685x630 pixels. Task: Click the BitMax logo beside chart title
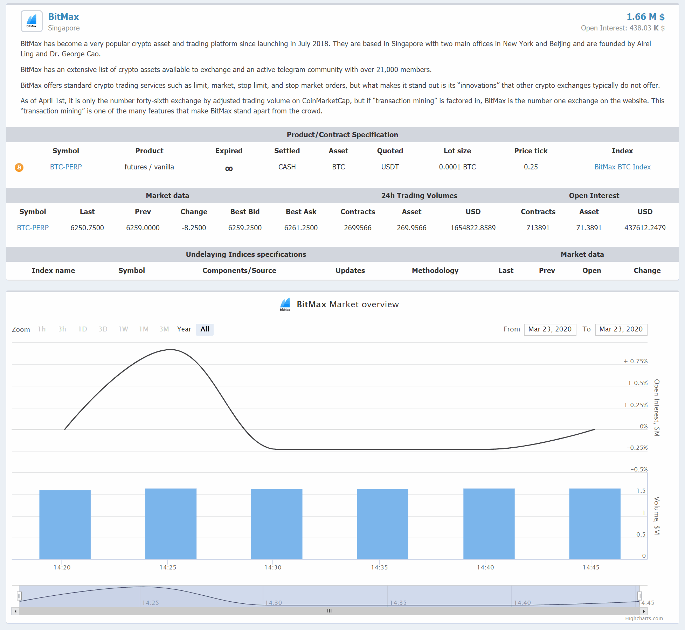pyautogui.click(x=285, y=304)
